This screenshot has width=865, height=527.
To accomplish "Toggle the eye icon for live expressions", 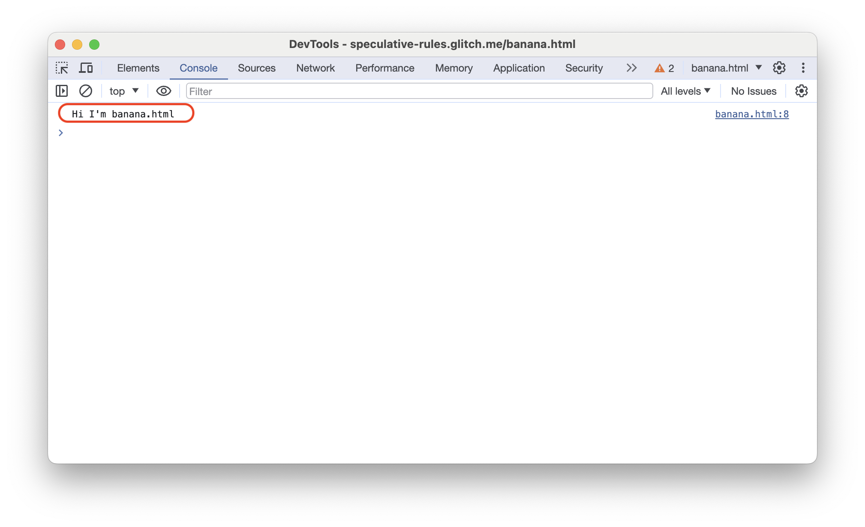I will click(162, 91).
